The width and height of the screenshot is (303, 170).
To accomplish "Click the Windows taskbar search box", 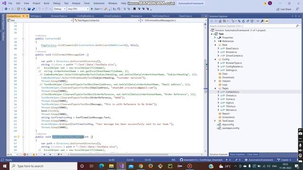I will [x=44, y=166].
